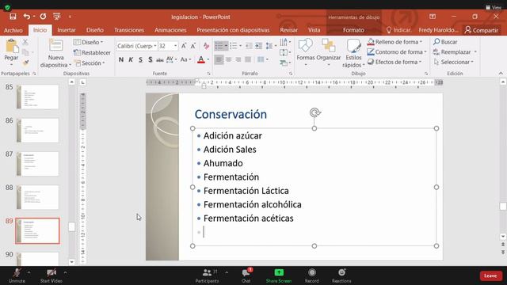Image resolution: width=507 pixels, height=285 pixels.
Task: Click the Nueva diapositiva slide icon
Action: click(x=56, y=46)
